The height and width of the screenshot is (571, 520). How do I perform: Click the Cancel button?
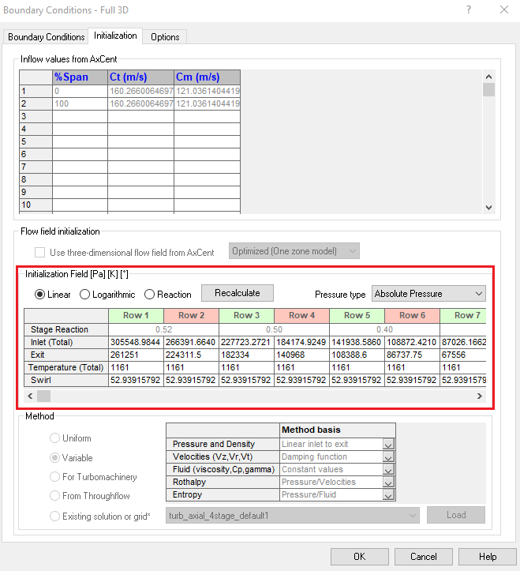click(x=424, y=557)
